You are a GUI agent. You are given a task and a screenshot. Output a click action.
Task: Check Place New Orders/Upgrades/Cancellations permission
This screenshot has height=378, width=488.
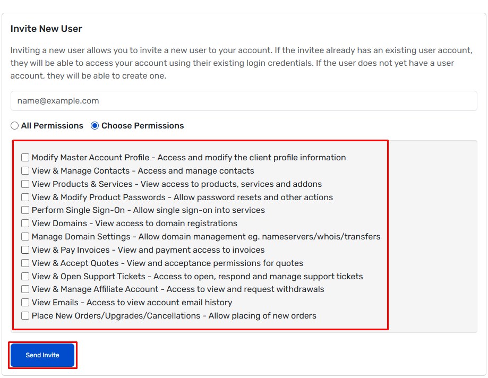(25, 316)
